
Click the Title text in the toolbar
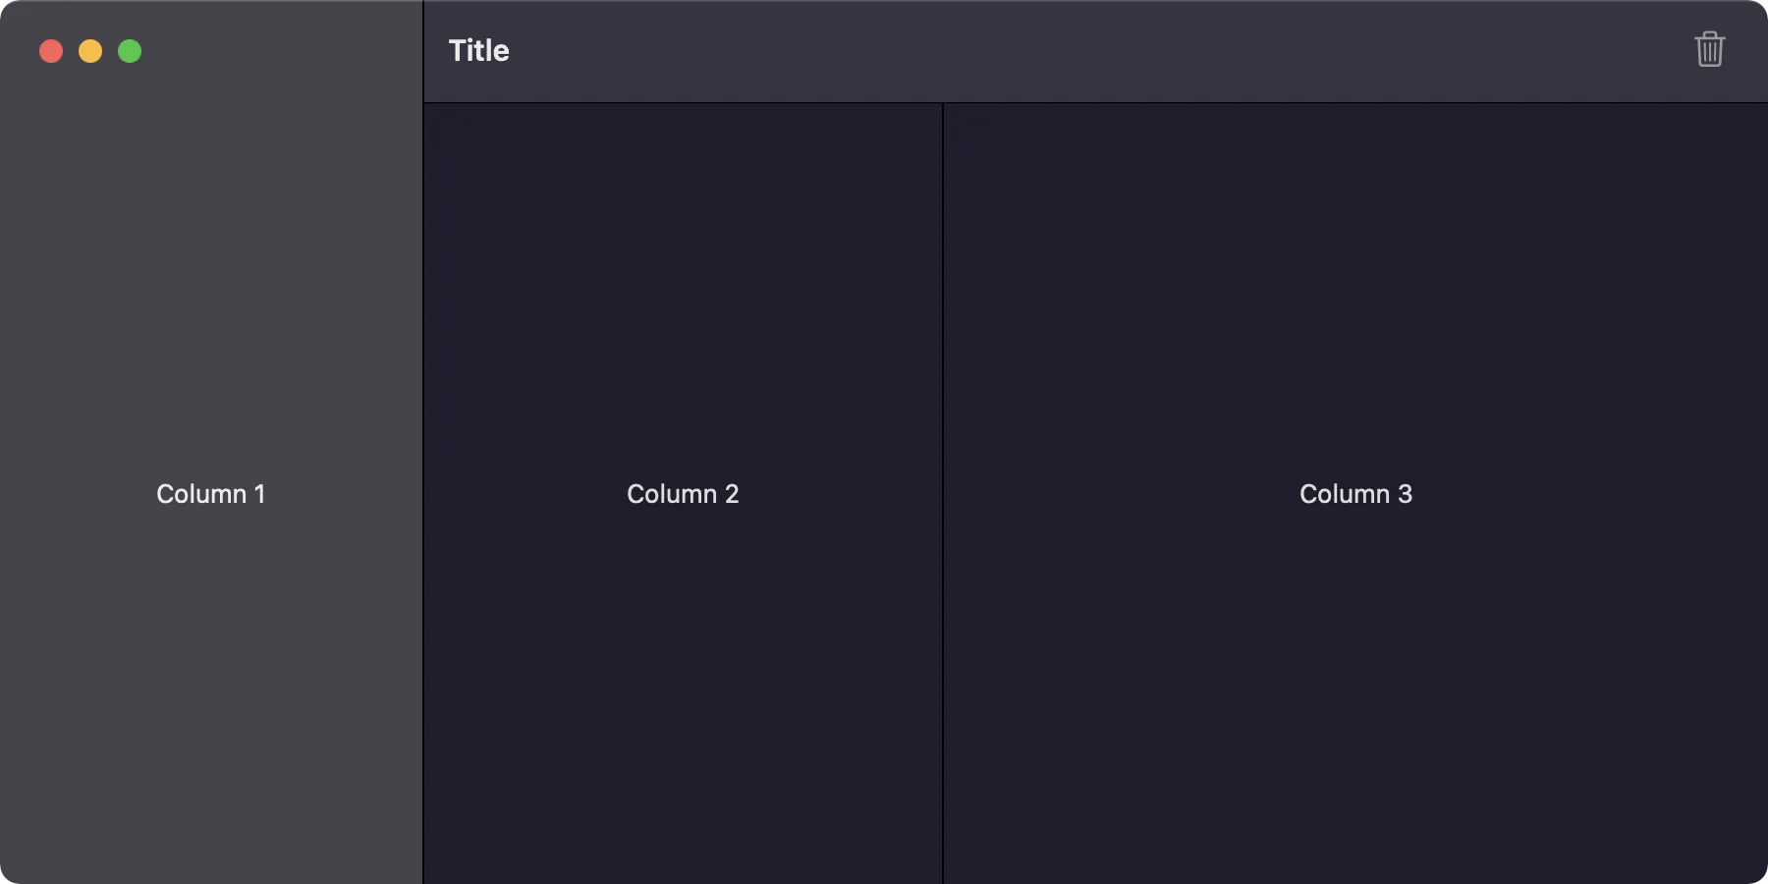pyautogui.click(x=479, y=51)
